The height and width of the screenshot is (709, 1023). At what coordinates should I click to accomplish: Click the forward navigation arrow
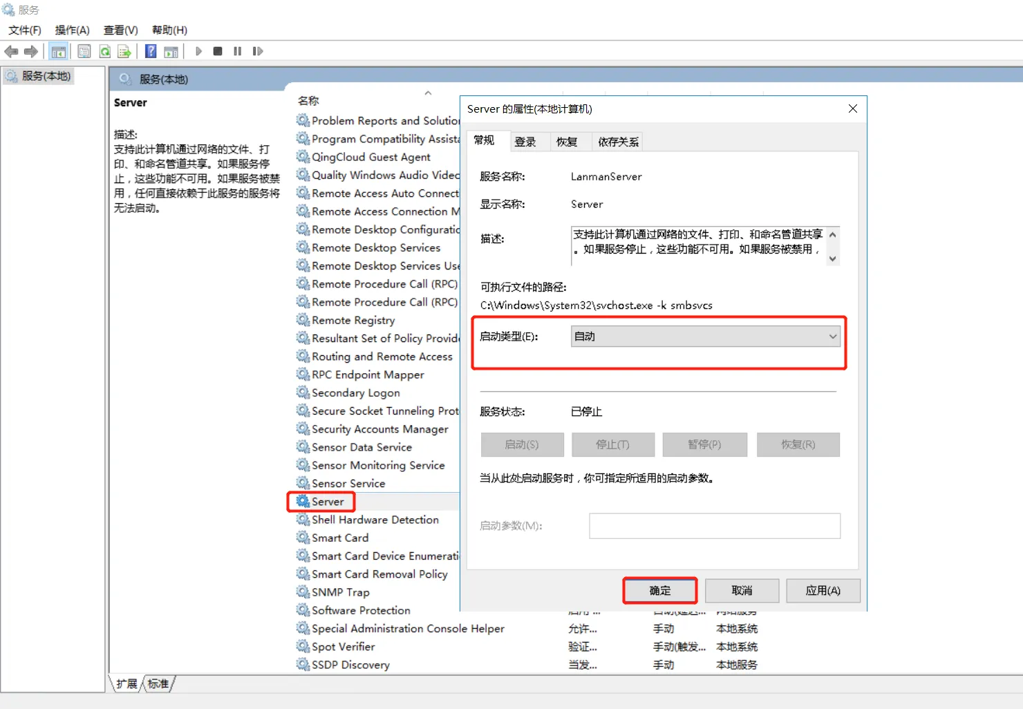coord(31,50)
